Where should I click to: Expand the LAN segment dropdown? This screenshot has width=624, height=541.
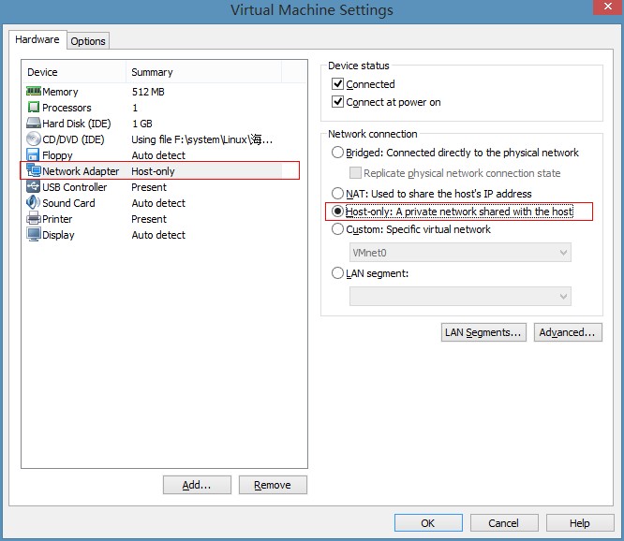(460, 296)
